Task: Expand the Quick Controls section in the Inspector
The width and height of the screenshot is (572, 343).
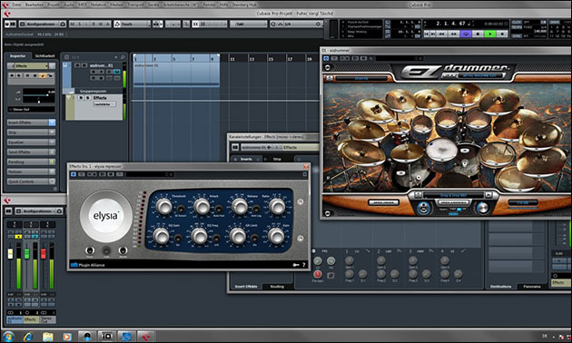Action: click(x=31, y=181)
